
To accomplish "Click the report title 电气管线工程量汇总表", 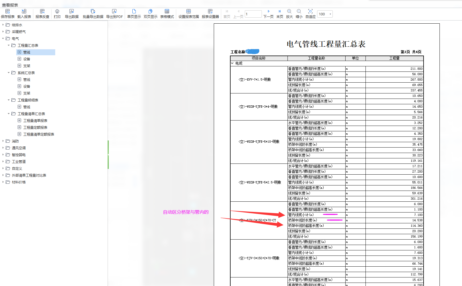I will point(326,44).
